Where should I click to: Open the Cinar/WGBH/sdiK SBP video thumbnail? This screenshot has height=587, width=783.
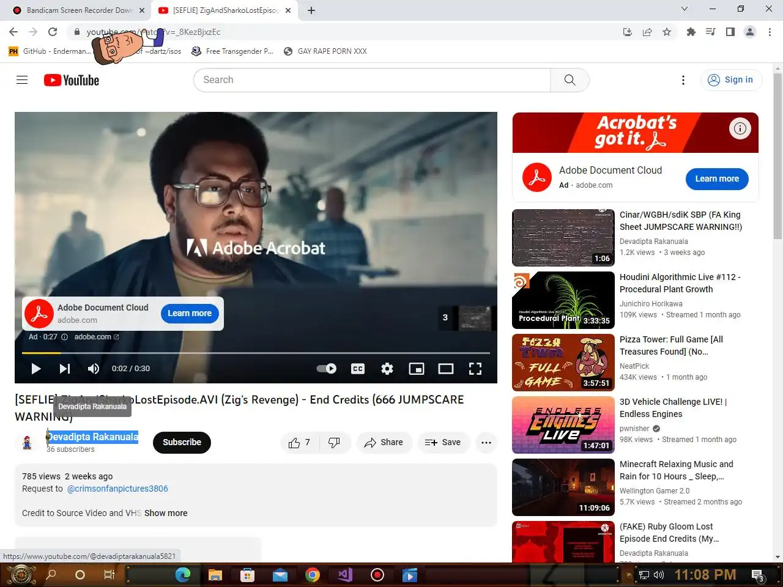coord(563,238)
